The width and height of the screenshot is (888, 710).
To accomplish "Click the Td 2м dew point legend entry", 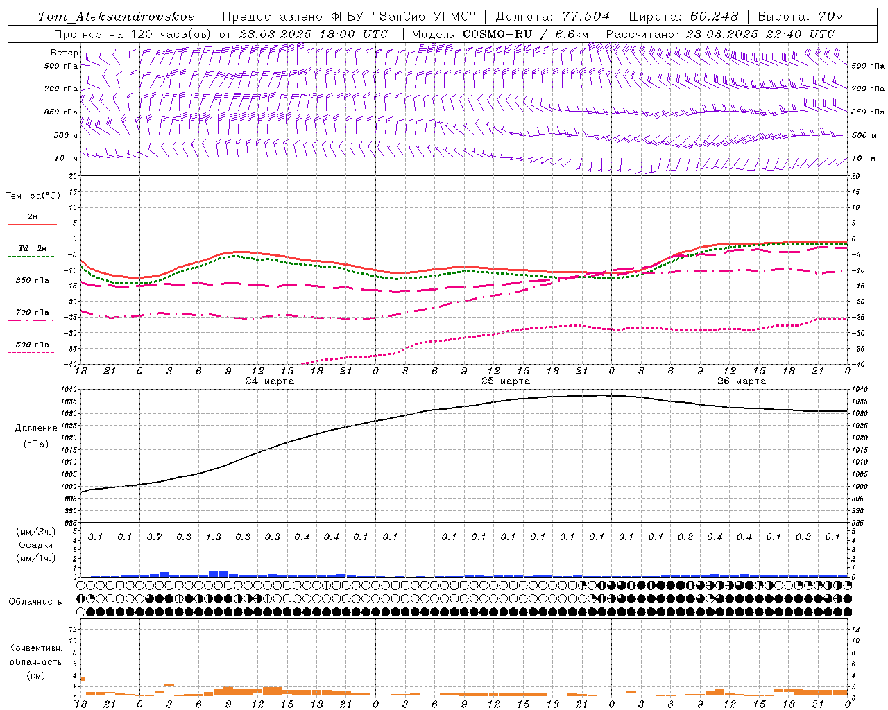I will (32, 248).
